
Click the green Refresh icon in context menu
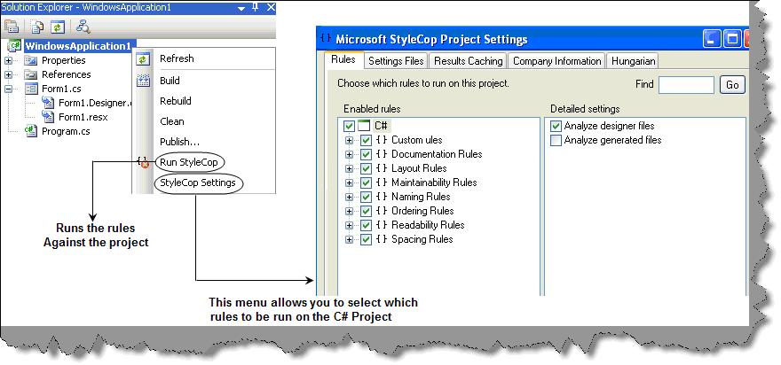(x=143, y=59)
